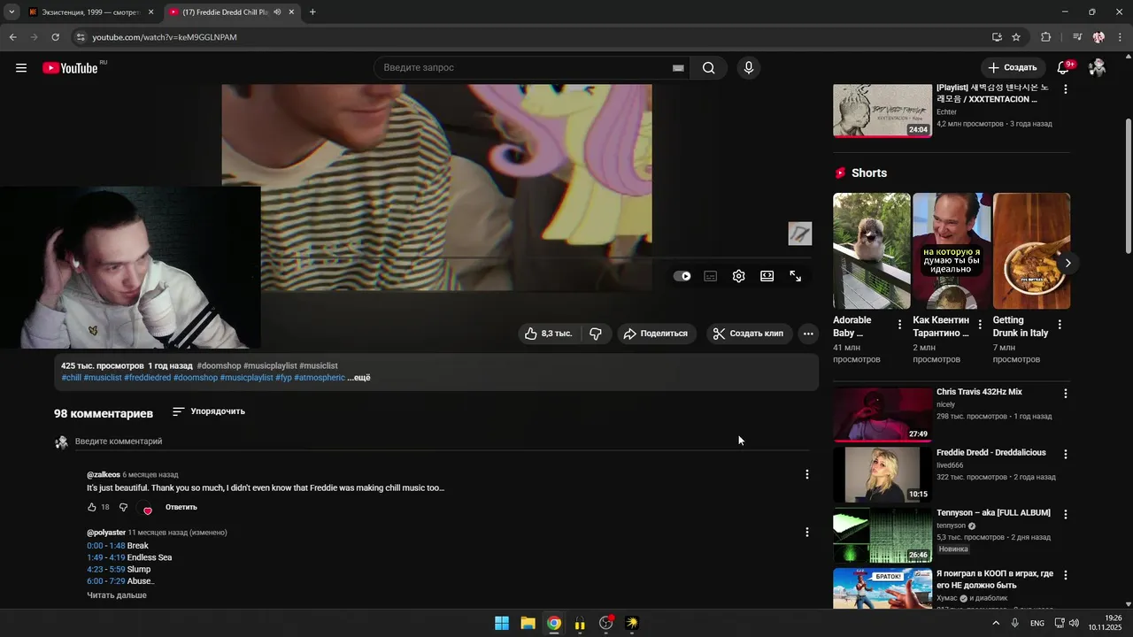
Task: Open options for Getting Drunk in Italy short
Action: tap(1060, 325)
